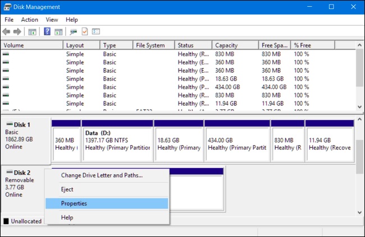365x237 pixels.
Task: Click the Show/Hide Action Pane icon
Action: [x=58, y=31]
